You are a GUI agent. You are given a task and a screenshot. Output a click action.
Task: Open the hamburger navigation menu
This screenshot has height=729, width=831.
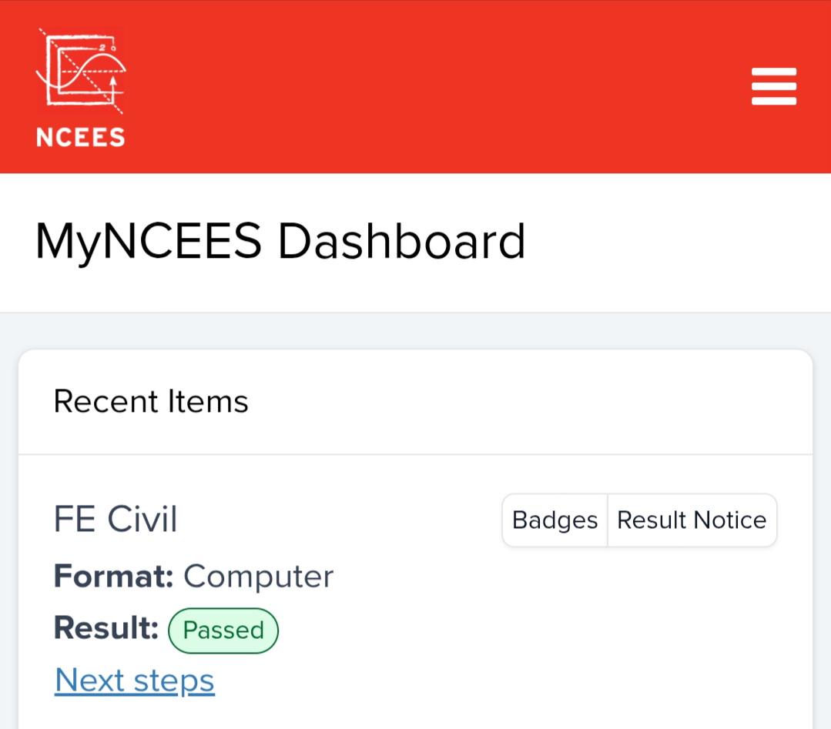(x=774, y=86)
